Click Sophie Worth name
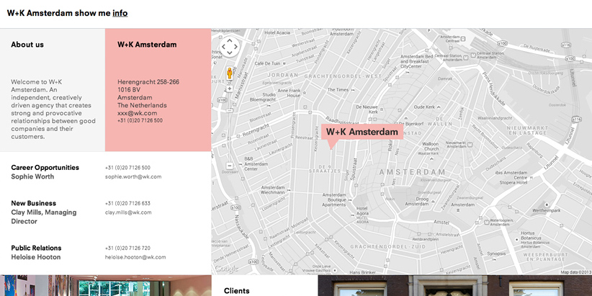The height and width of the screenshot is (296, 592). (x=32, y=176)
